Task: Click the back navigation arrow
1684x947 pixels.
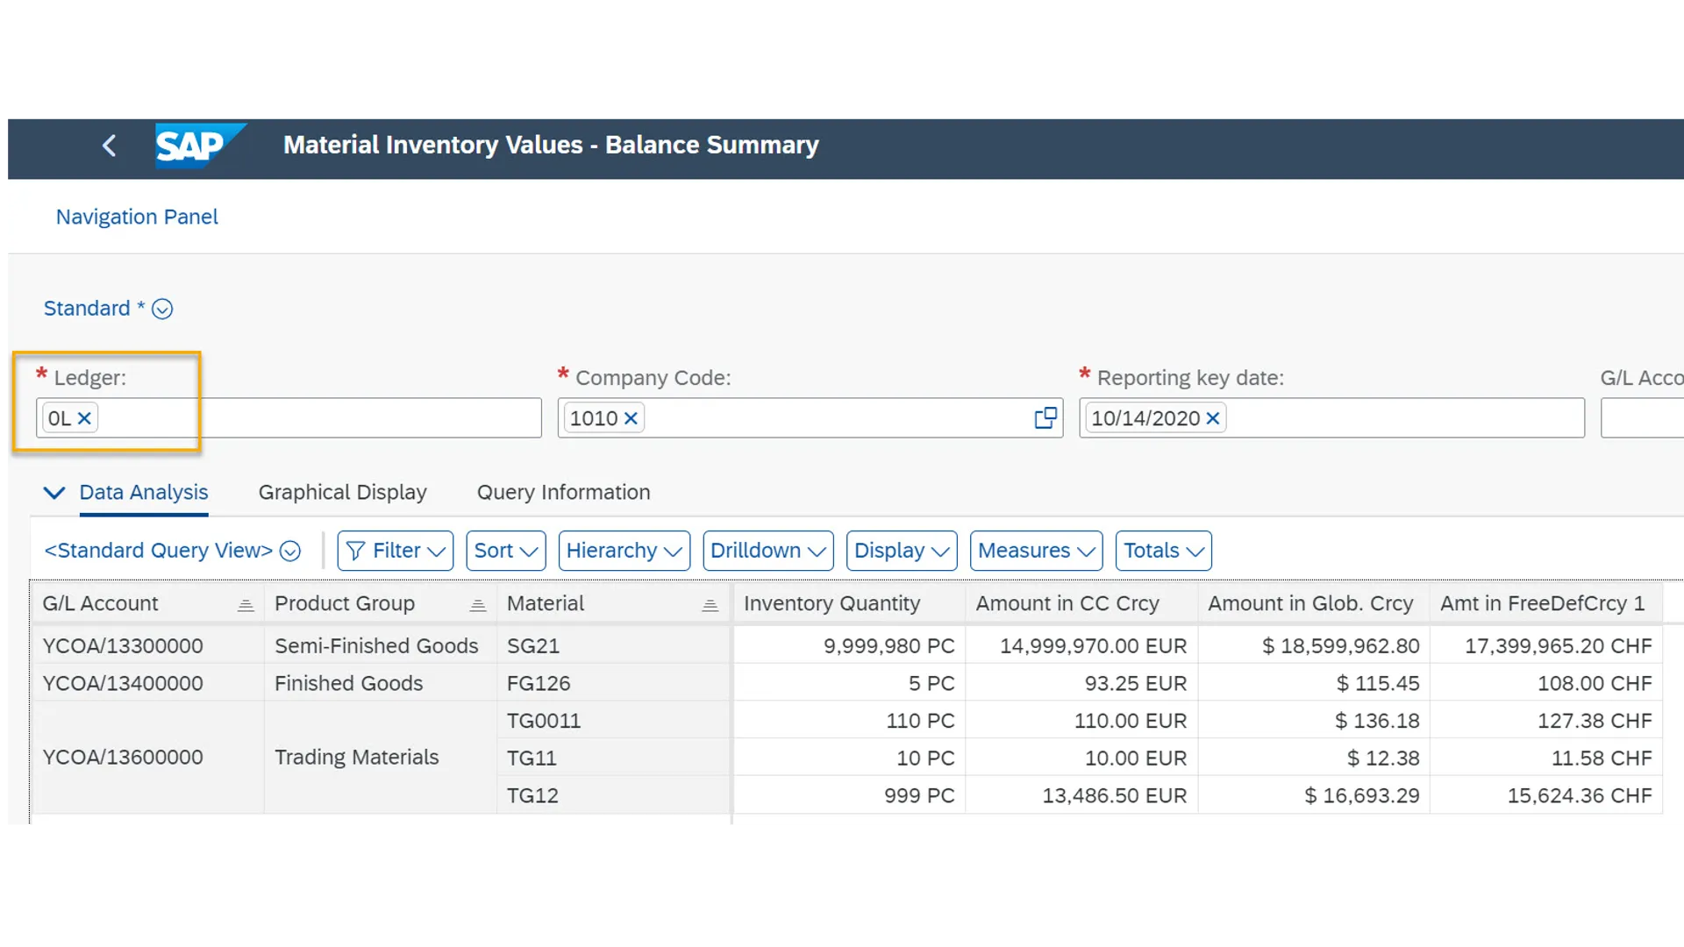Action: point(110,146)
